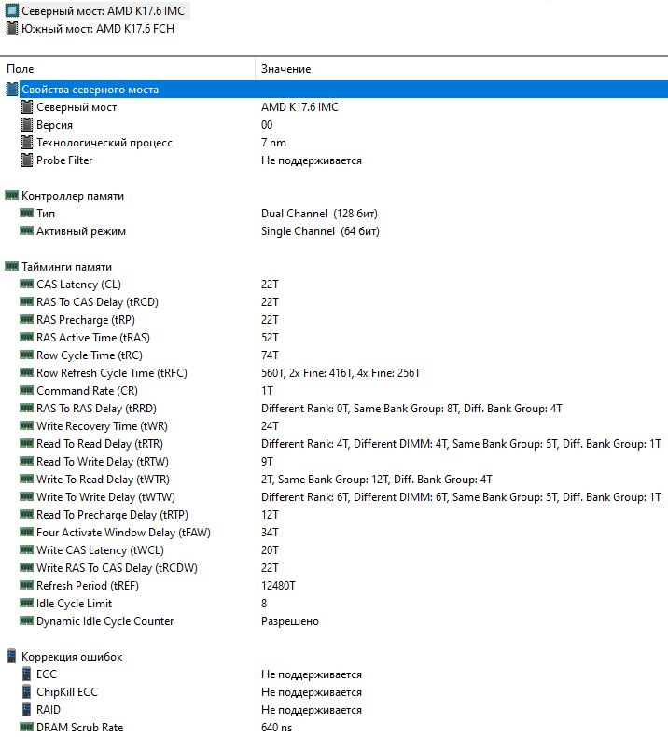Select the 52T RAS Active Time value
This screenshot has height=737, width=668.
point(270,338)
